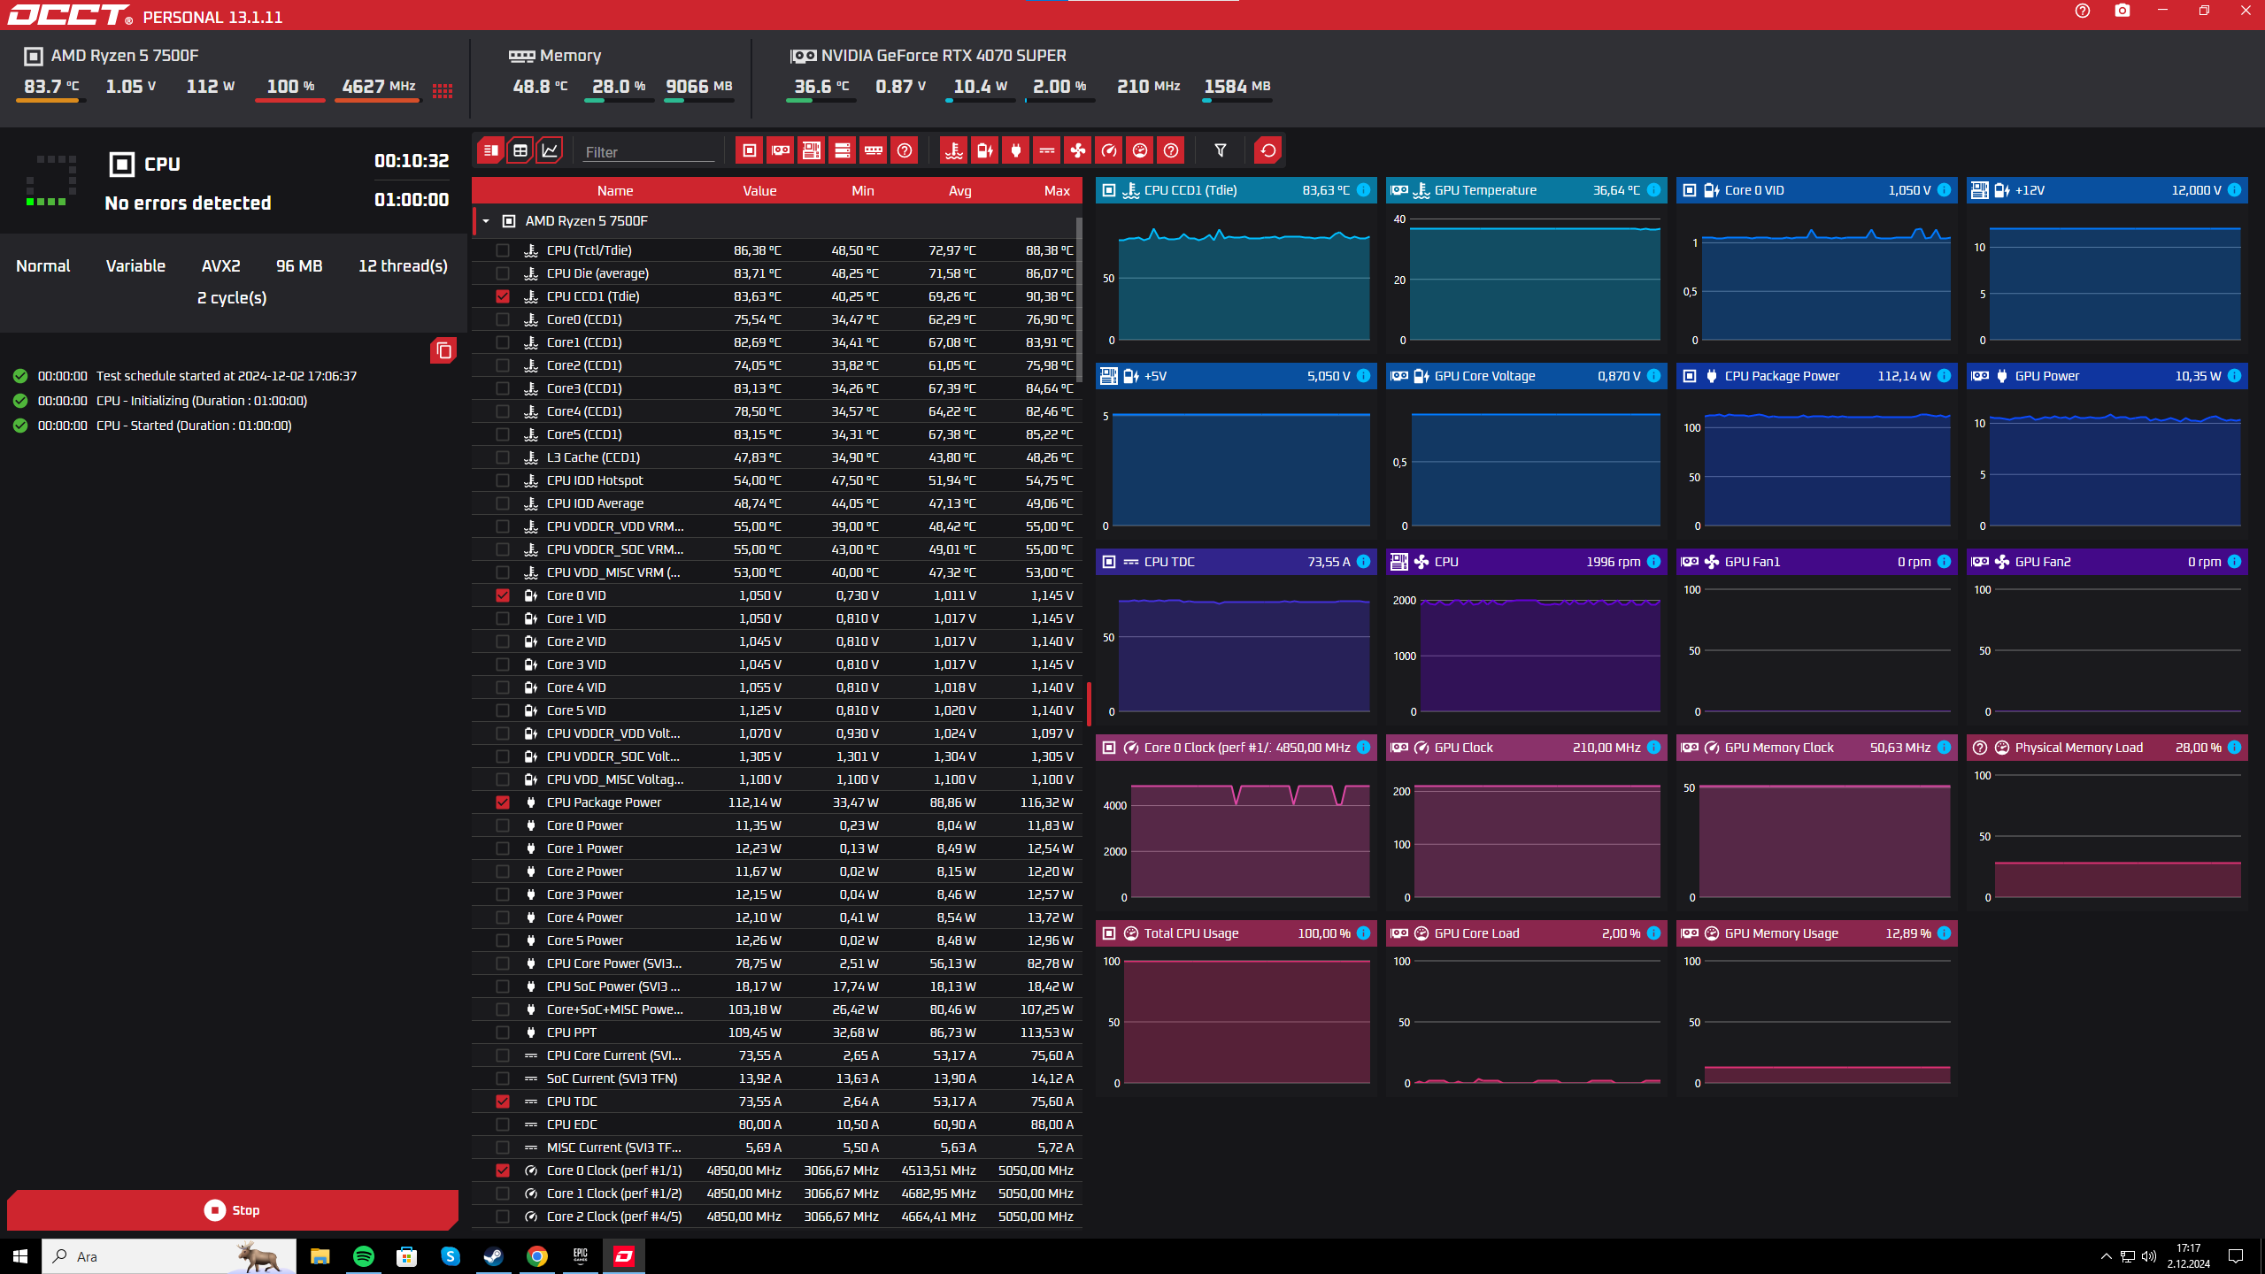Screen dimensions: 2265x1274
Task: Toggle the graph view layout icon
Action: pos(550,150)
